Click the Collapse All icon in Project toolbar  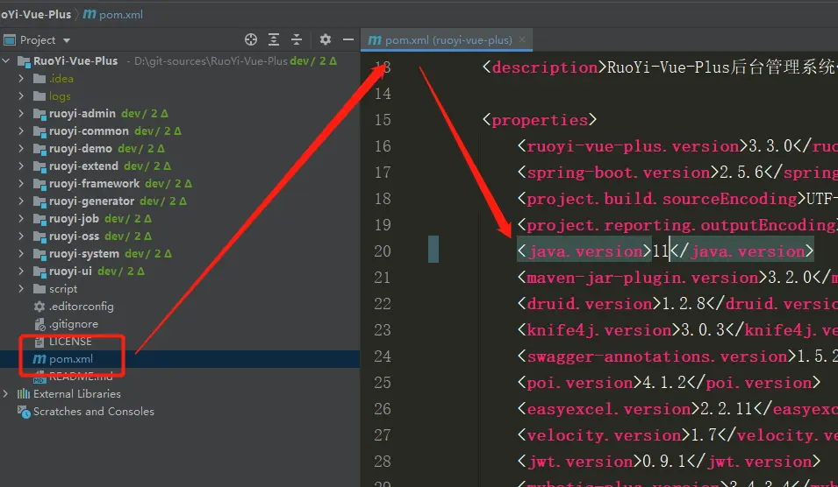pos(297,39)
